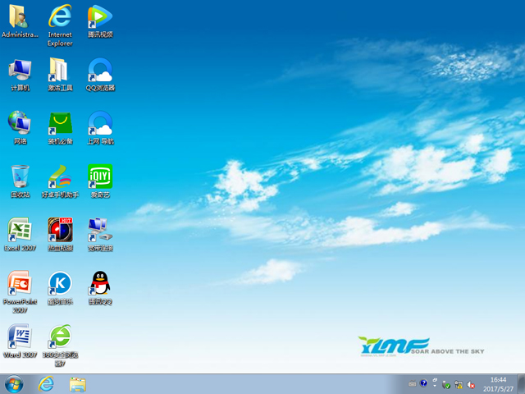
Task: Open the Administrator user folder
Action: (20, 17)
